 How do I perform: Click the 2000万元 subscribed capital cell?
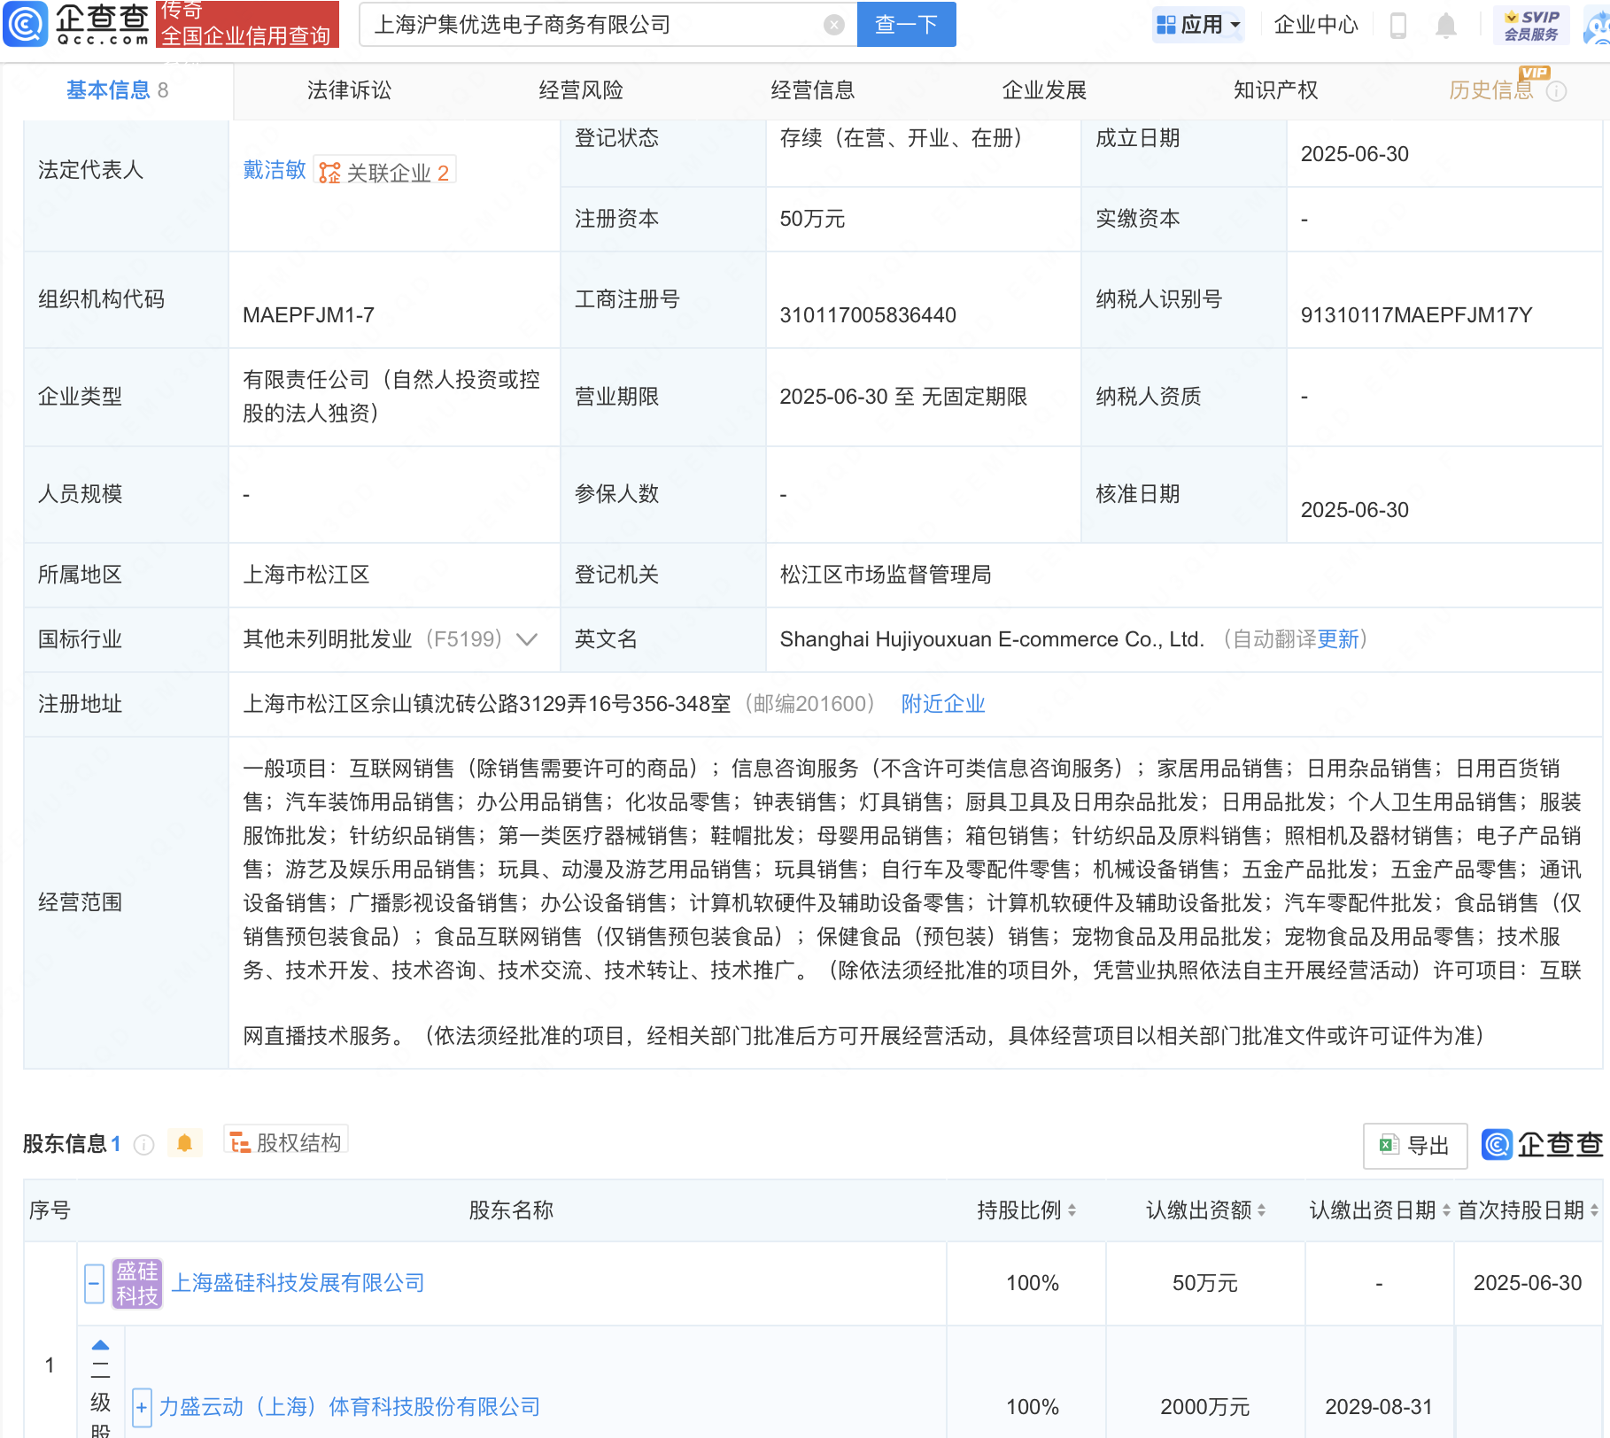[1205, 1407]
